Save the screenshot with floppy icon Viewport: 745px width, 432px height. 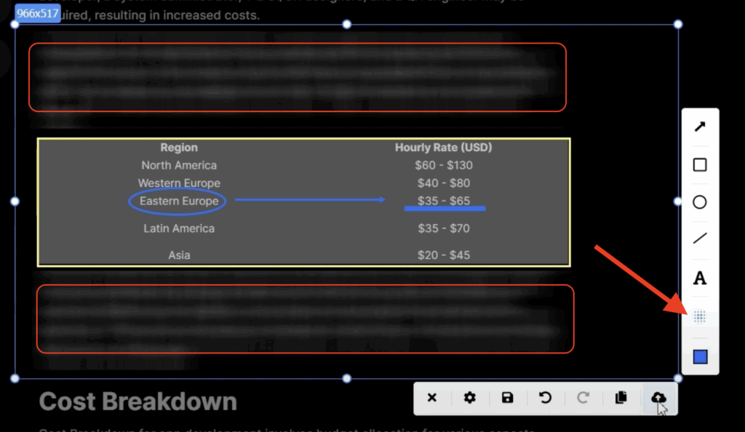pos(507,398)
